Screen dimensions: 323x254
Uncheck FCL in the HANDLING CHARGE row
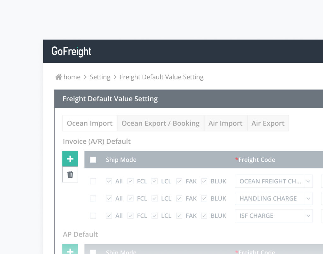130,199
